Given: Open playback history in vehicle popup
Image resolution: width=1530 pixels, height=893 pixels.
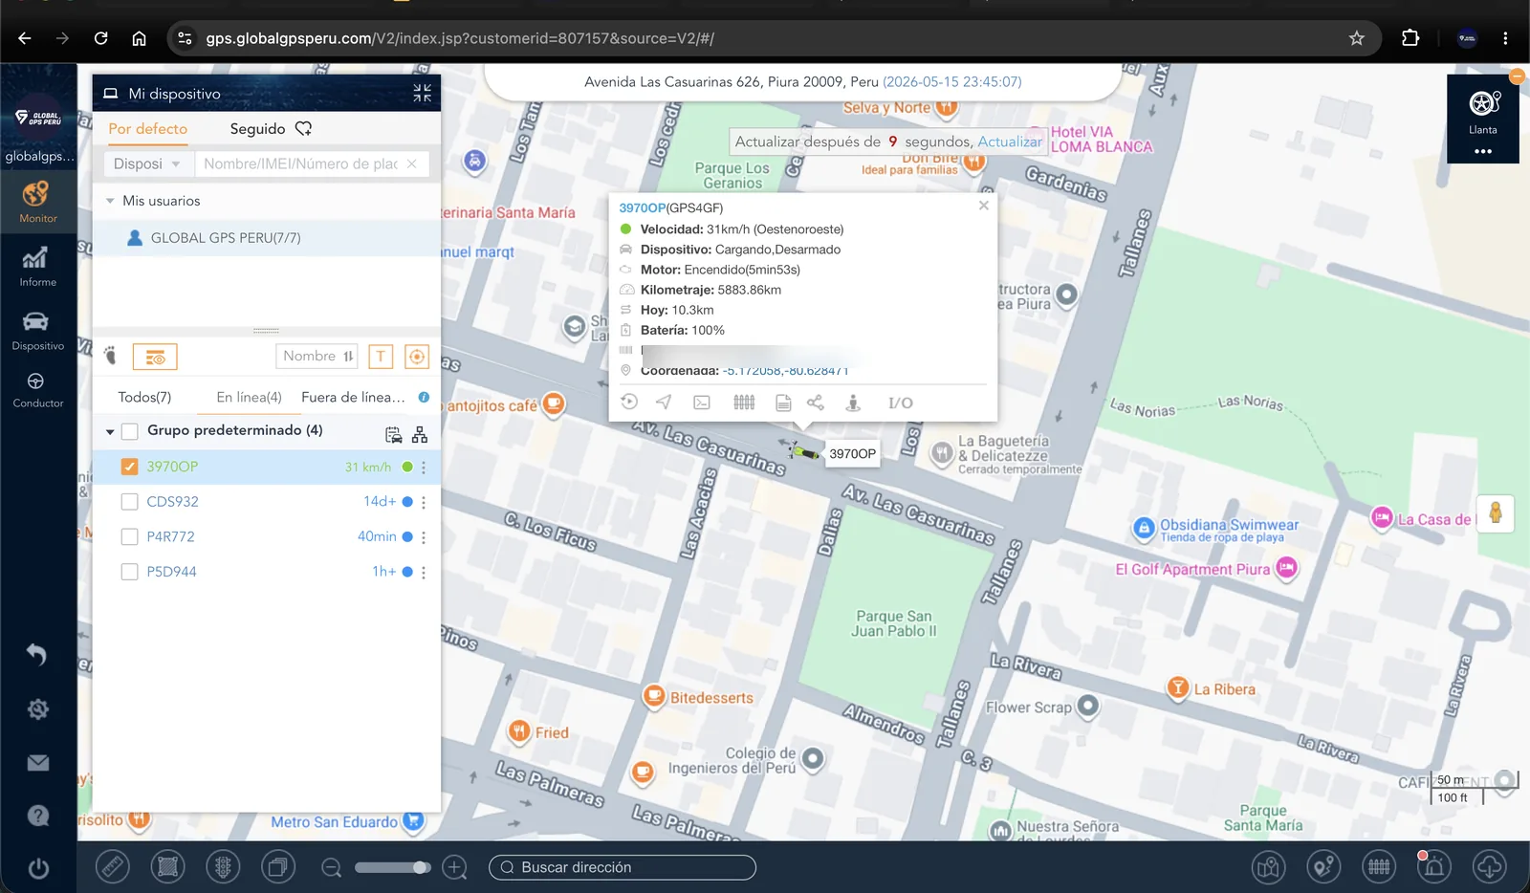Looking at the screenshot, I should coord(629,403).
